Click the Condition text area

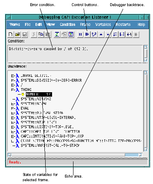tap(75, 53)
